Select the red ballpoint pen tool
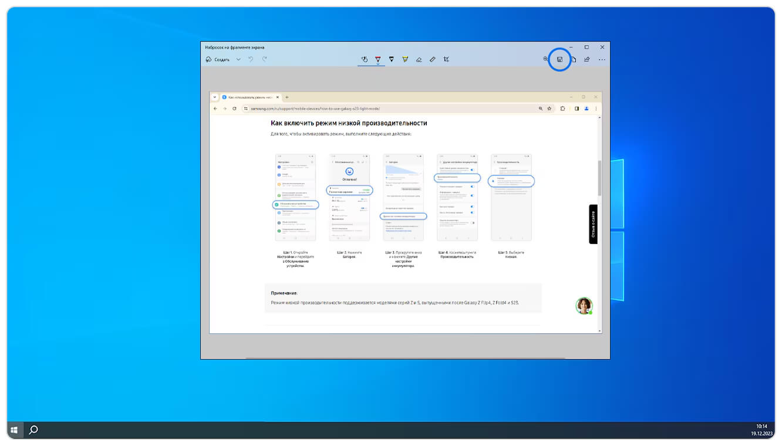782x440 pixels. [x=377, y=59]
